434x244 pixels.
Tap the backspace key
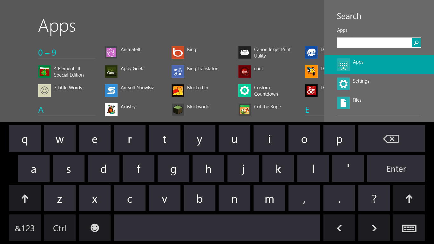tap(392, 139)
